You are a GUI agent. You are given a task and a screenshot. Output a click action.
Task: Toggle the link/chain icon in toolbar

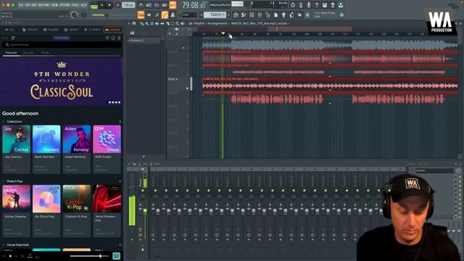coord(165,14)
